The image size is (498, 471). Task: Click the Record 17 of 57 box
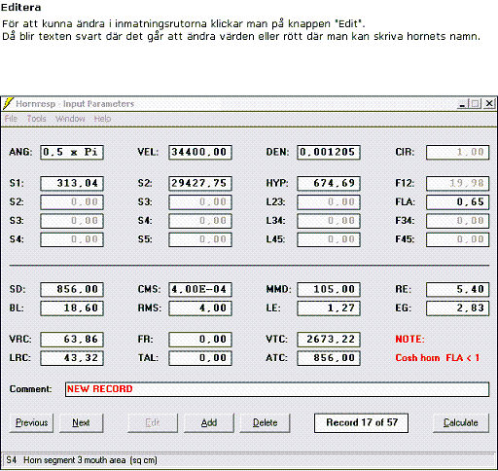[361, 423]
